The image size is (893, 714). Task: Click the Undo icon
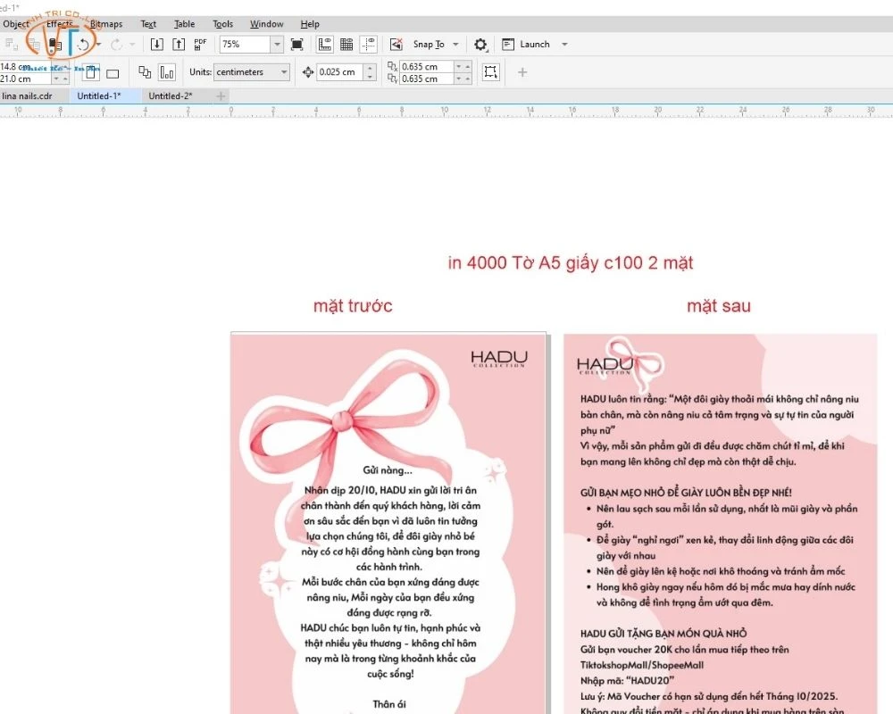coord(82,44)
